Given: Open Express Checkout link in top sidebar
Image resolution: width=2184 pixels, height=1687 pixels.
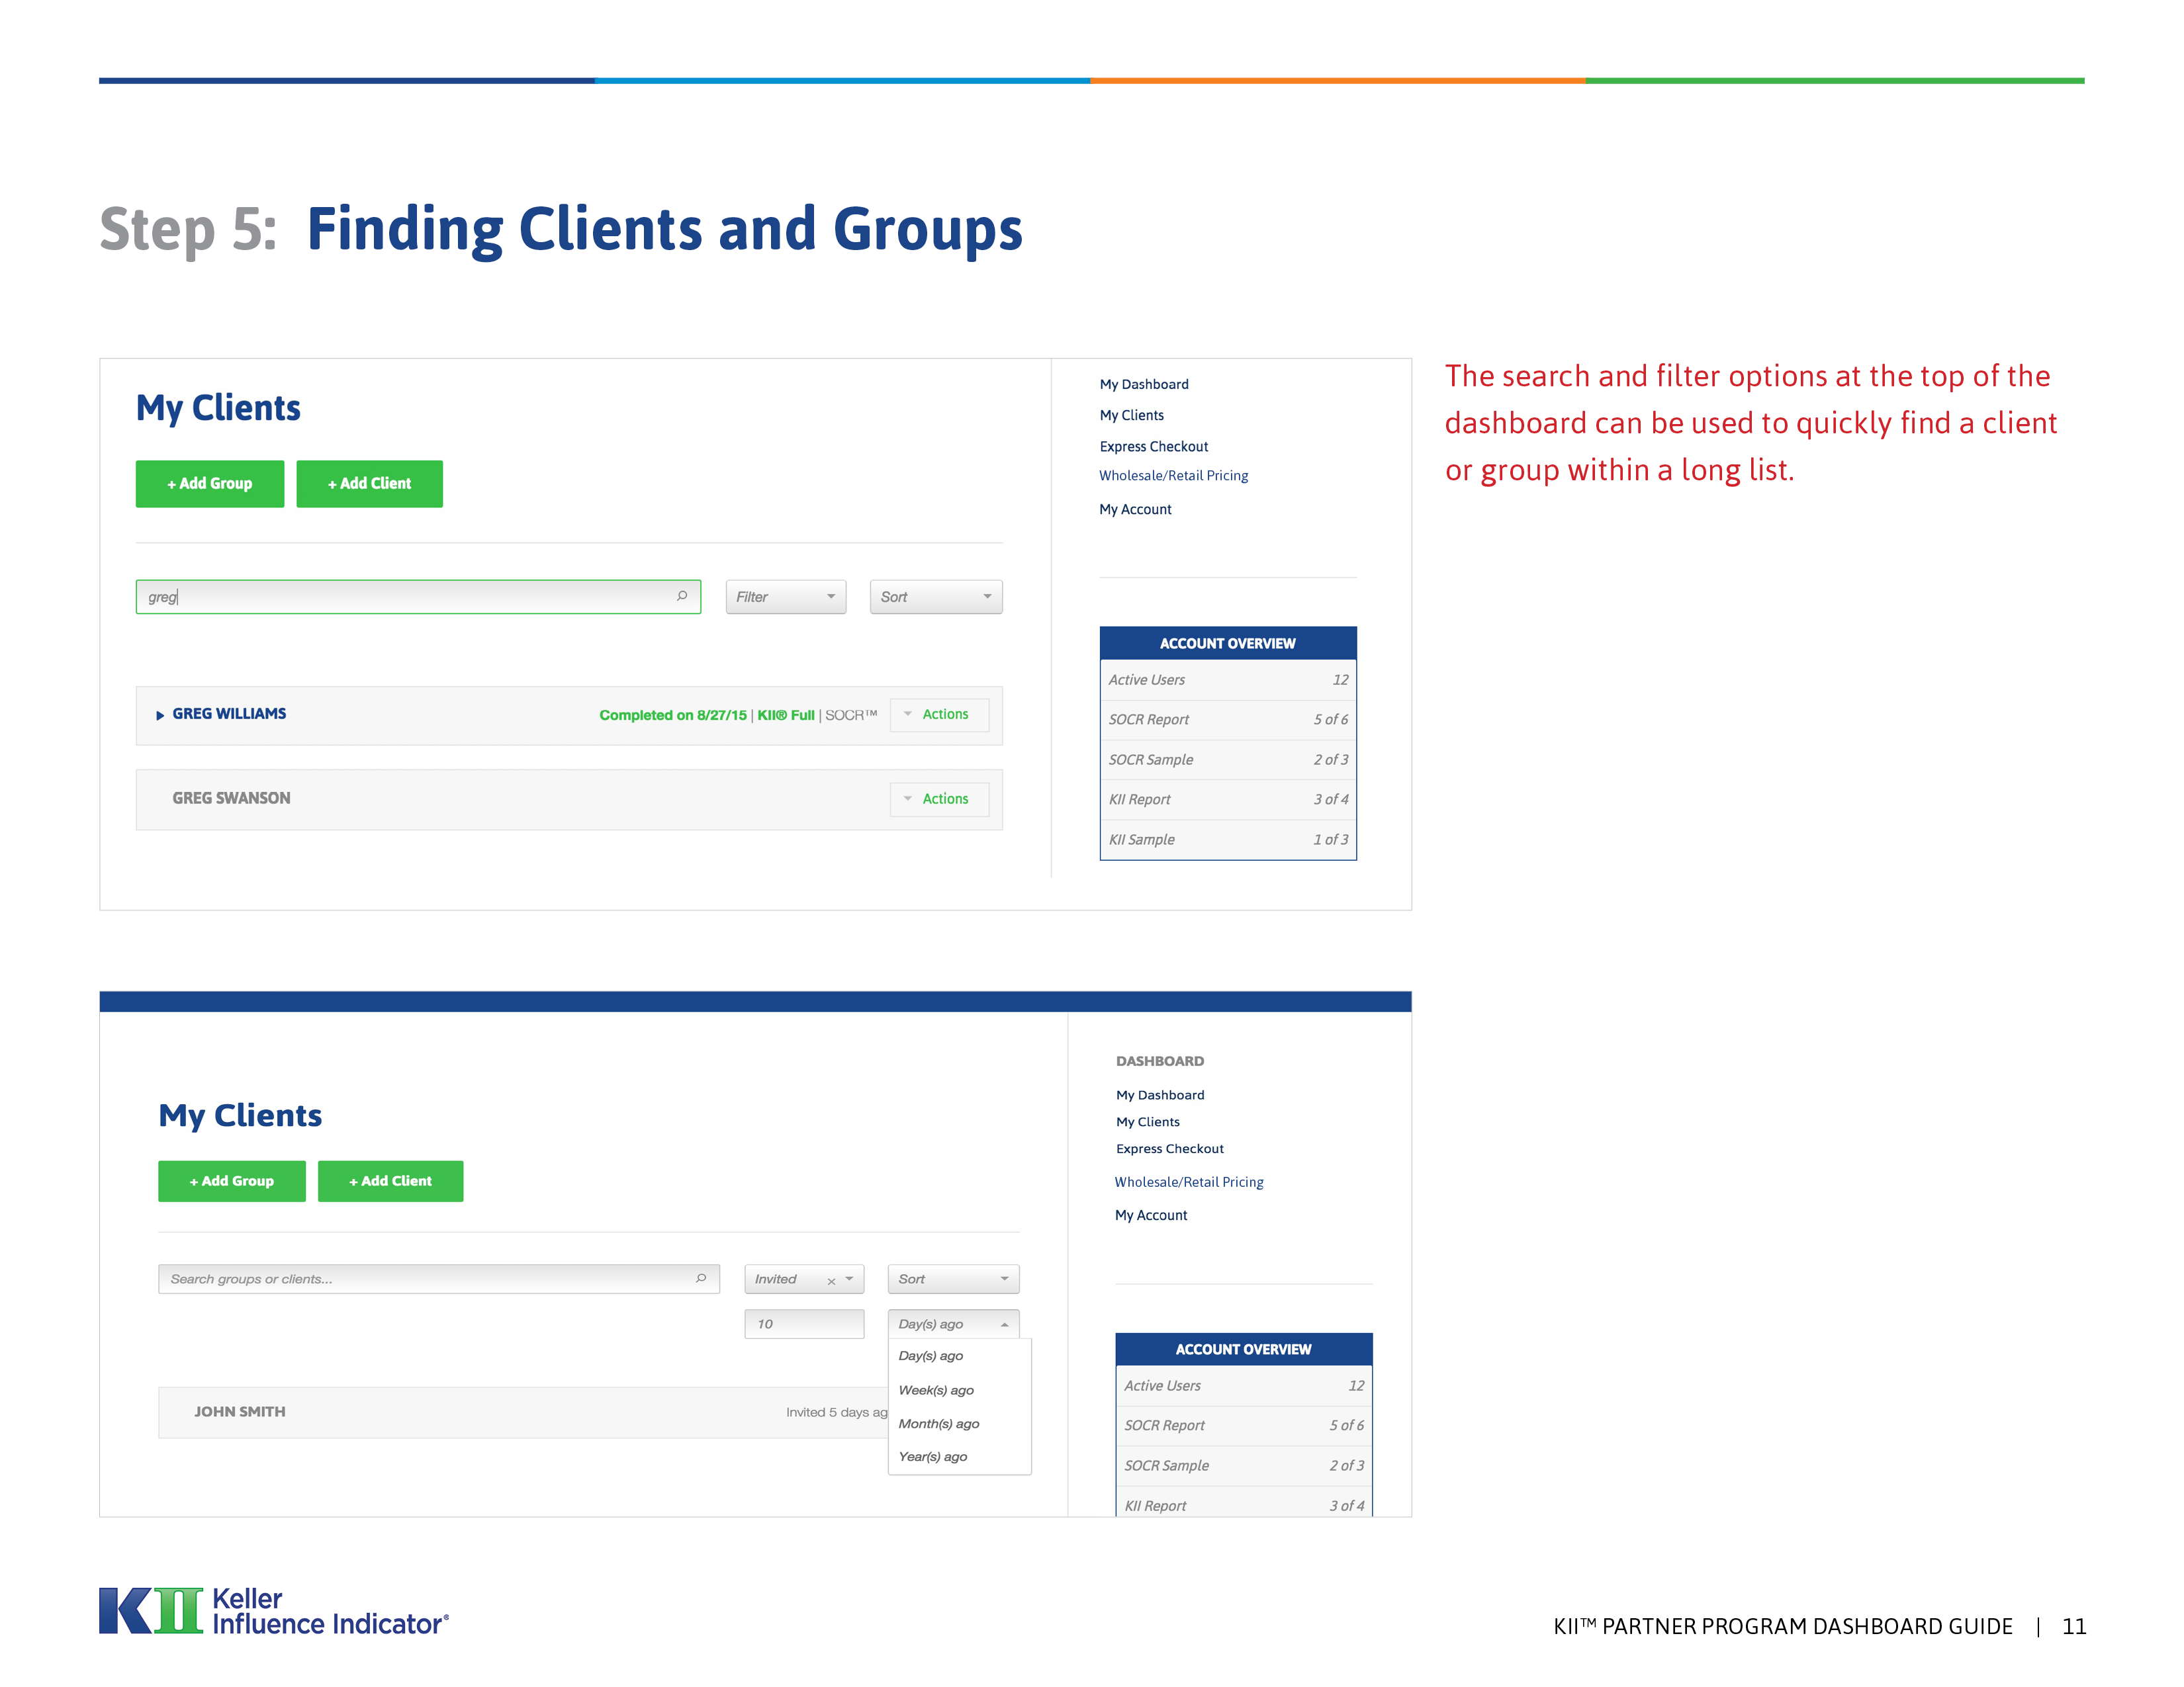Looking at the screenshot, I should click(x=1154, y=447).
